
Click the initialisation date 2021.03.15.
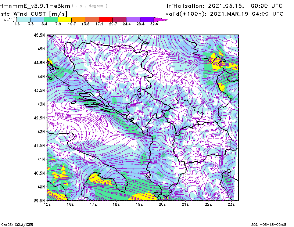[226, 6]
